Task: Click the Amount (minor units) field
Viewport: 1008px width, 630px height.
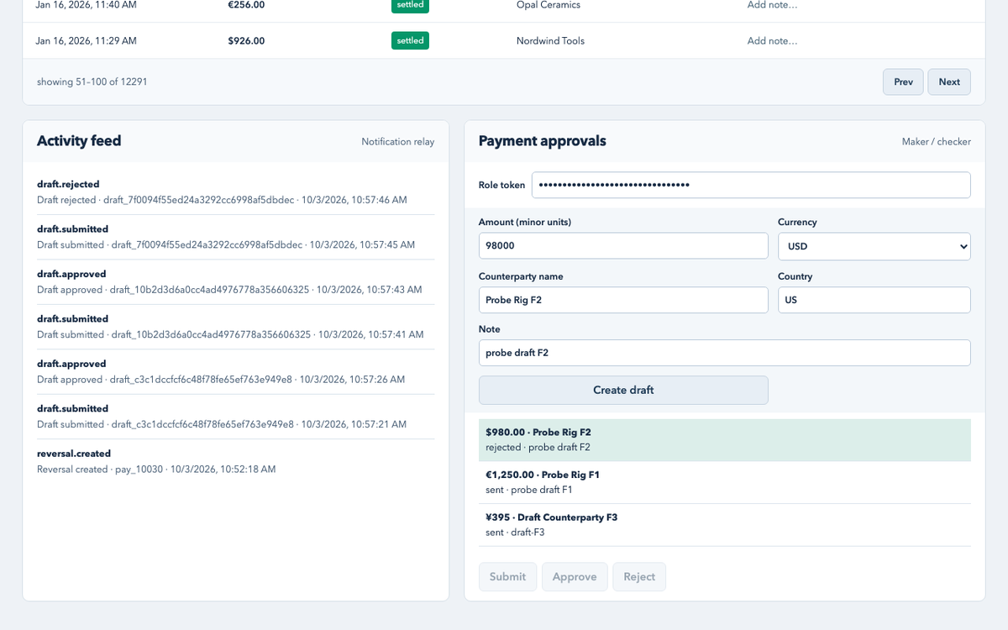Action: coord(623,246)
